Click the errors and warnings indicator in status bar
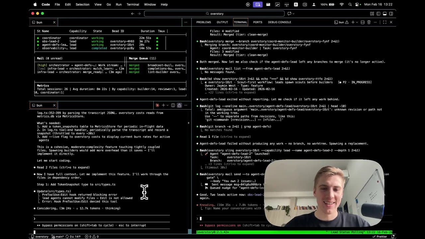This screenshot has width=425, height=239. click(90, 236)
